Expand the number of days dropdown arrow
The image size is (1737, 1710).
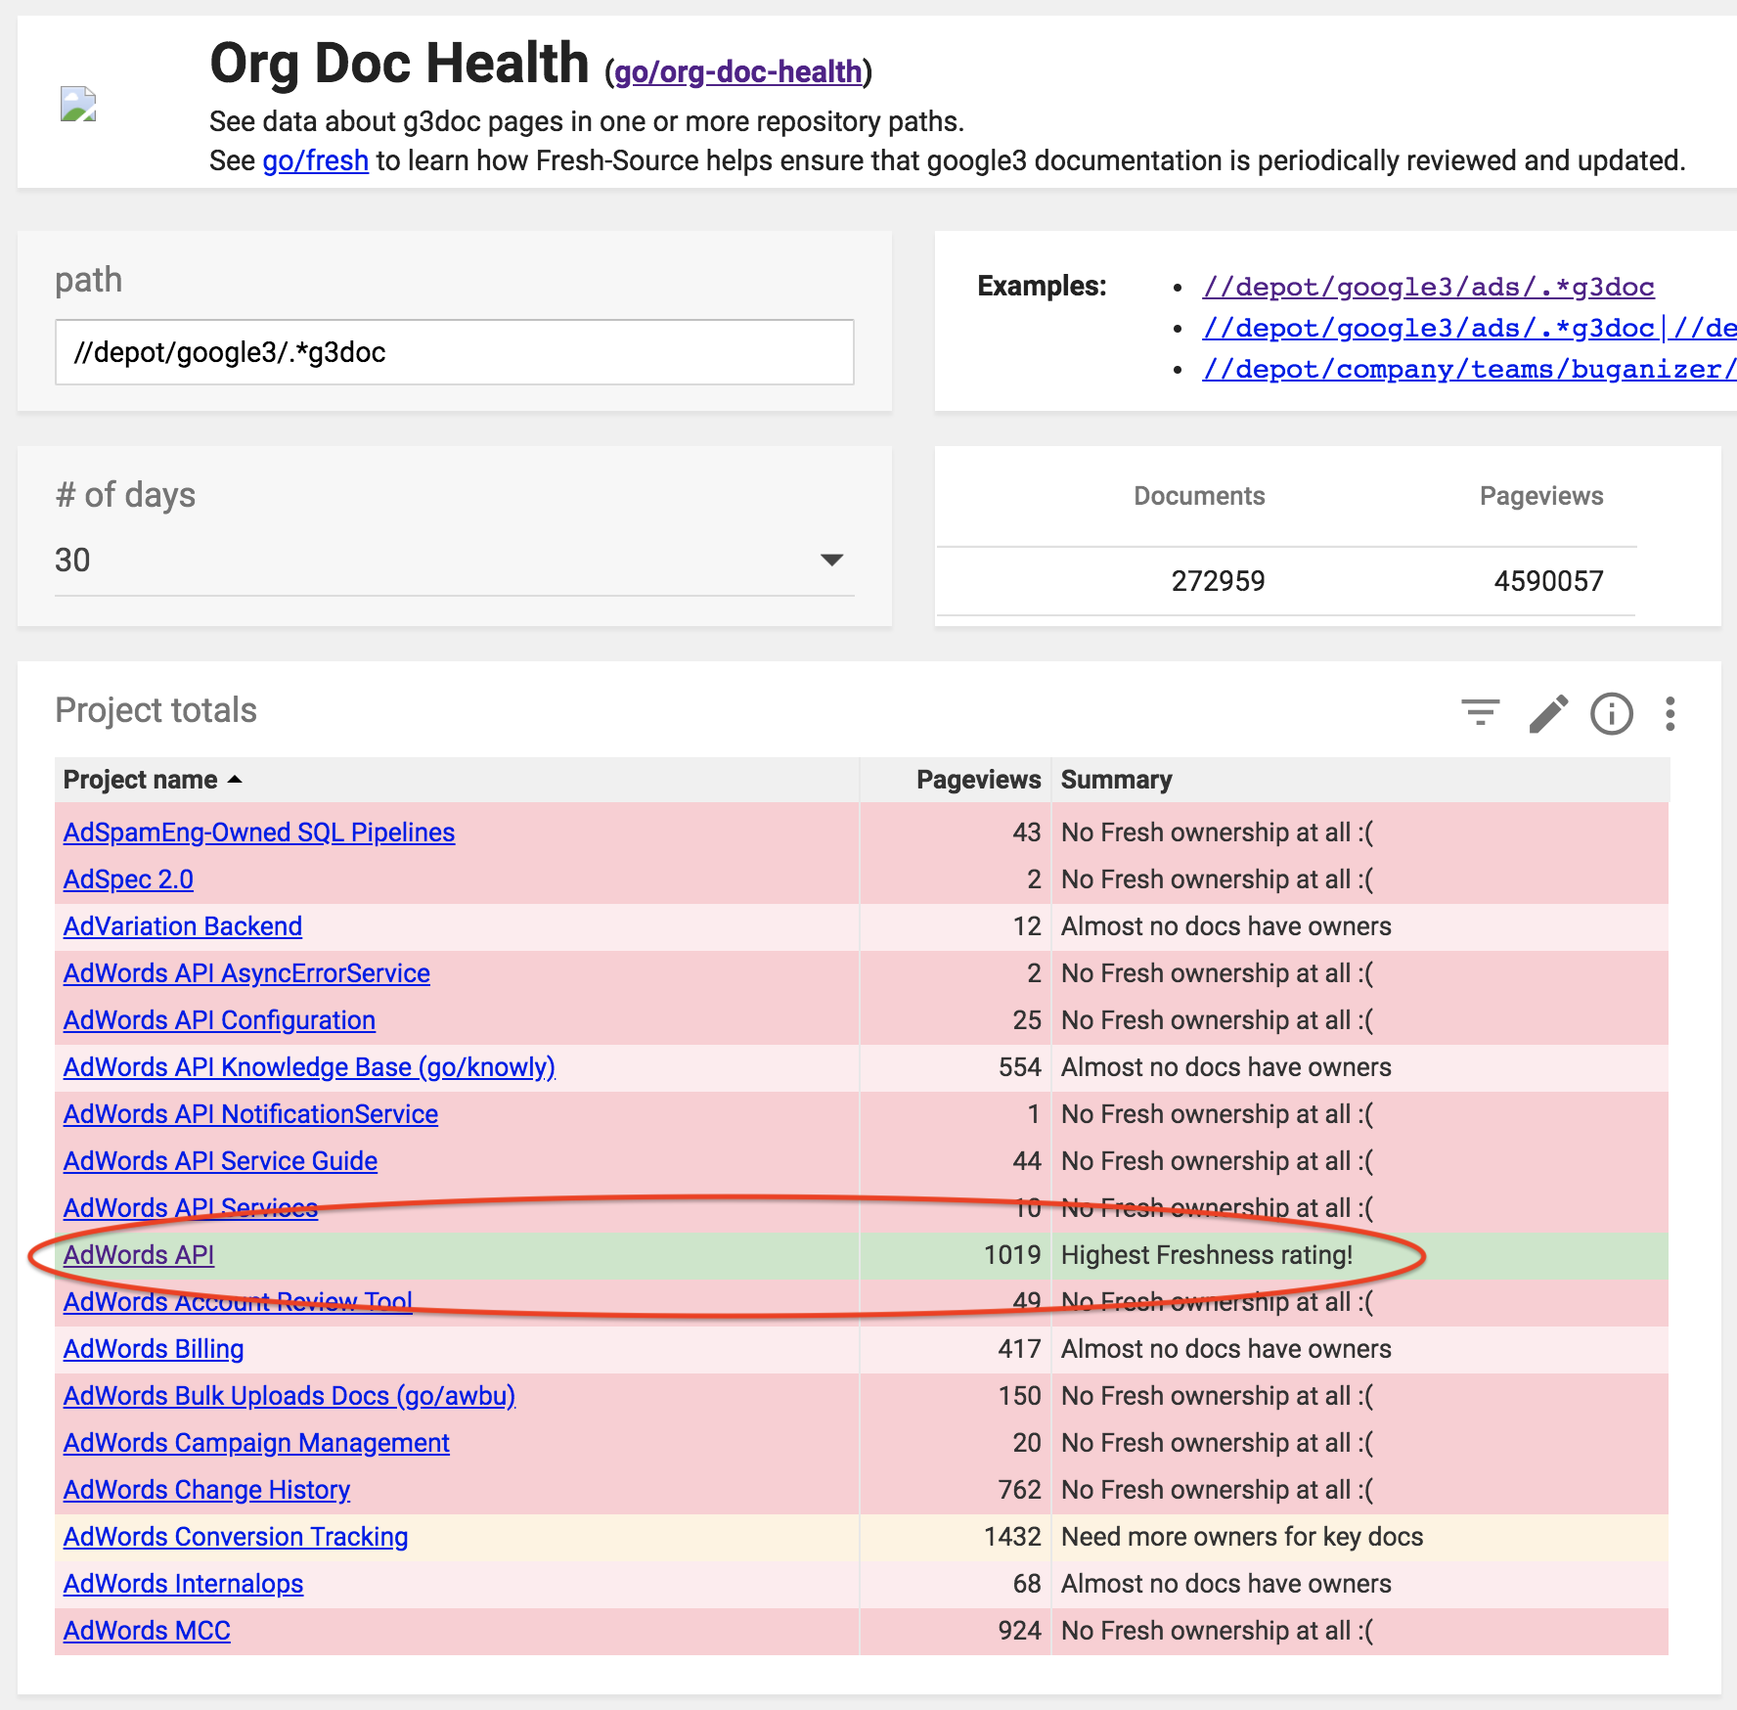coord(831,560)
